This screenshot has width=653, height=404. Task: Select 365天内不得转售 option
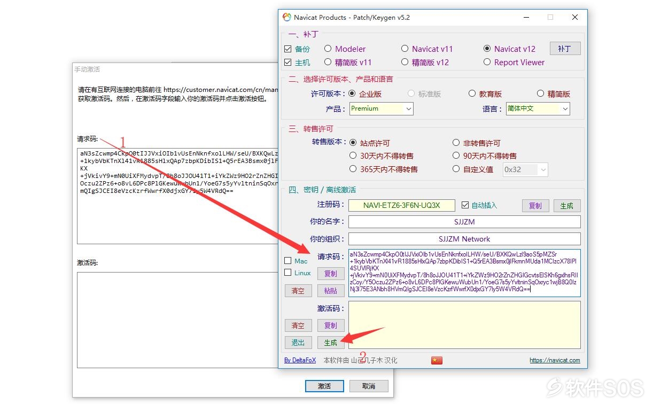click(353, 169)
